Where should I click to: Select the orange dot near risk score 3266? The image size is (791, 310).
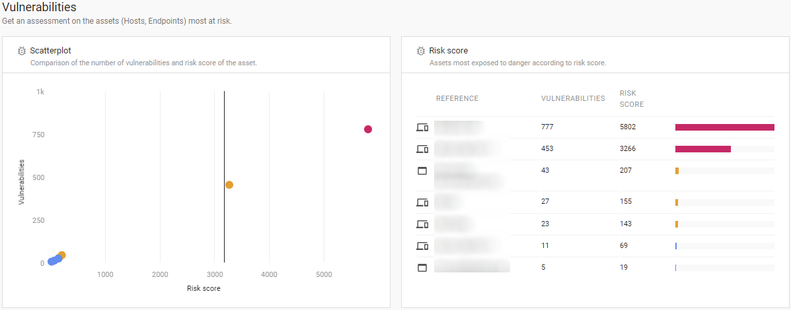point(229,185)
